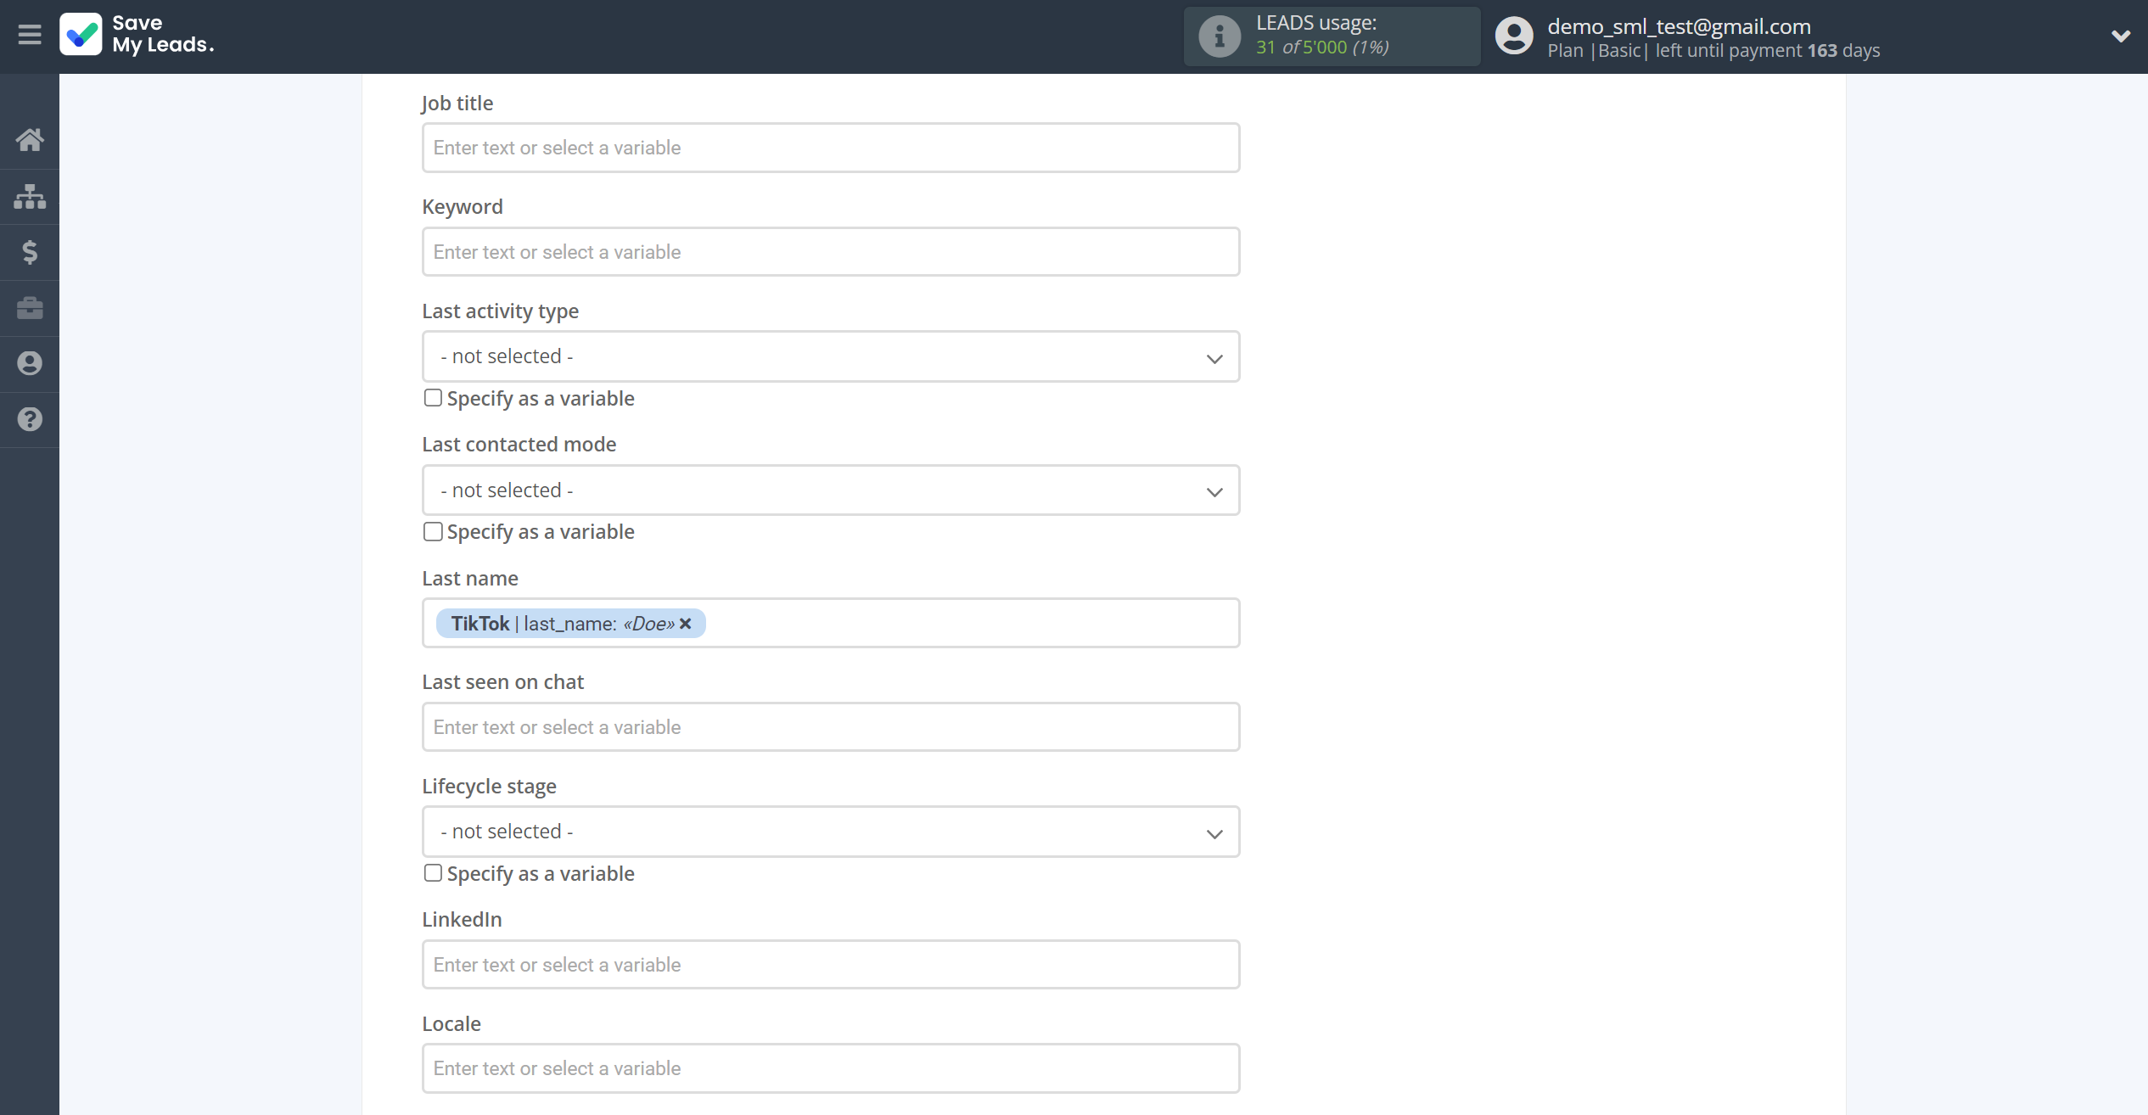Go to Home in sidebar

pyautogui.click(x=30, y=140)
